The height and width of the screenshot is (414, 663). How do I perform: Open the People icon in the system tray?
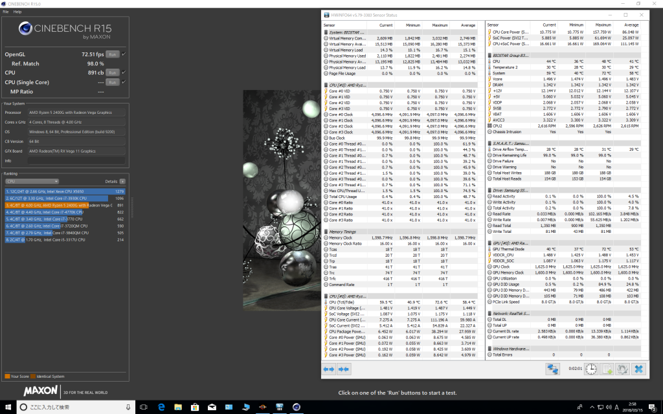[x=579, y=408]
